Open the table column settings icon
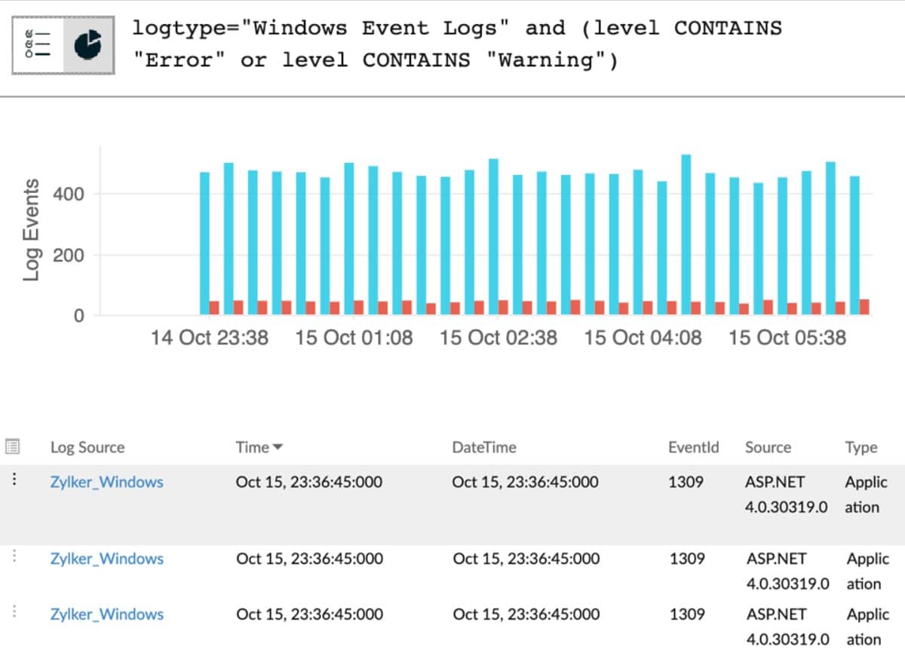Screen dimensions: 905x650 (x=12, y=447)
